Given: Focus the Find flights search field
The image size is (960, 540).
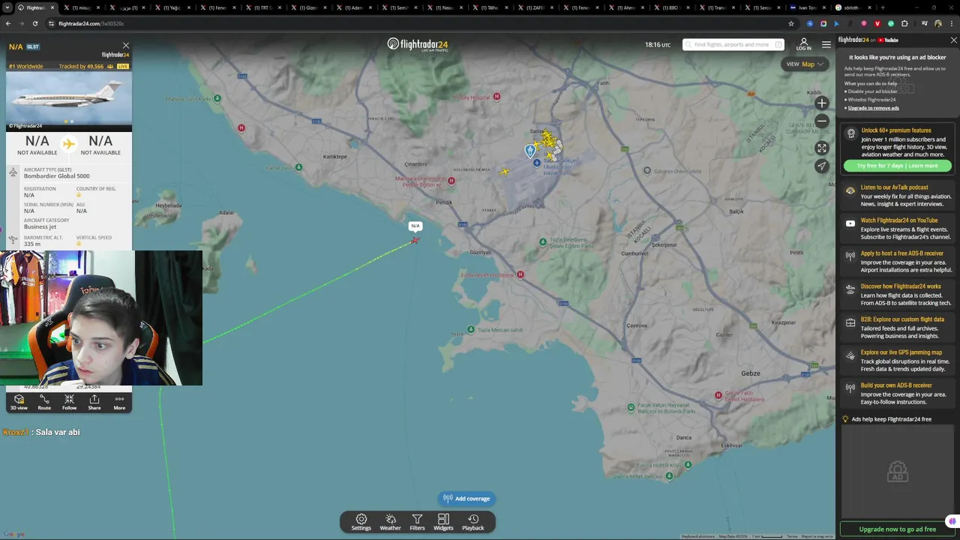Looking at the screenshot, I should (x=733, y=44).
